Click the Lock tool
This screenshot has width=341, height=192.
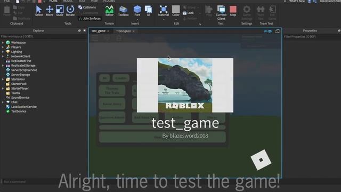pyautogui.click(x=188, y=13)
